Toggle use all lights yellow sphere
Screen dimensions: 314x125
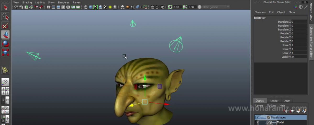(x=110, y=7)
